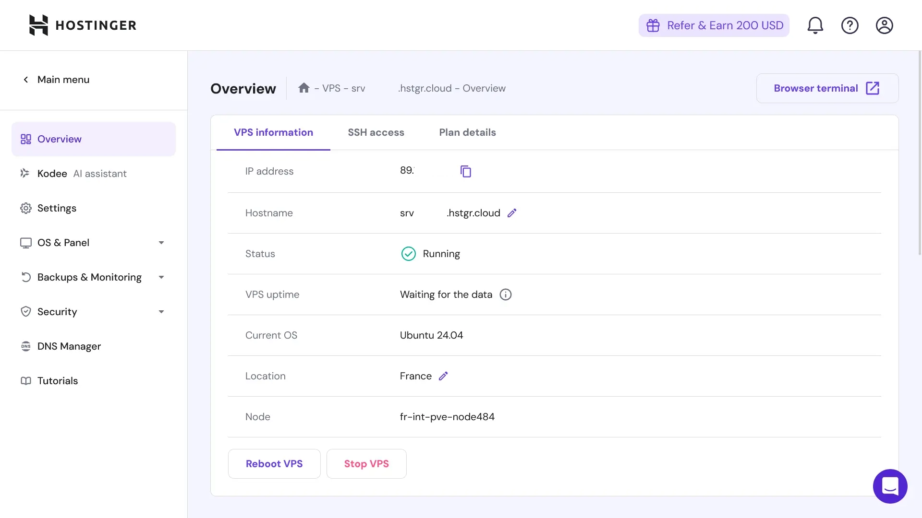Click the hostname edit pencil icon
Screen dimensions: 922x518
tap(512, 213)
